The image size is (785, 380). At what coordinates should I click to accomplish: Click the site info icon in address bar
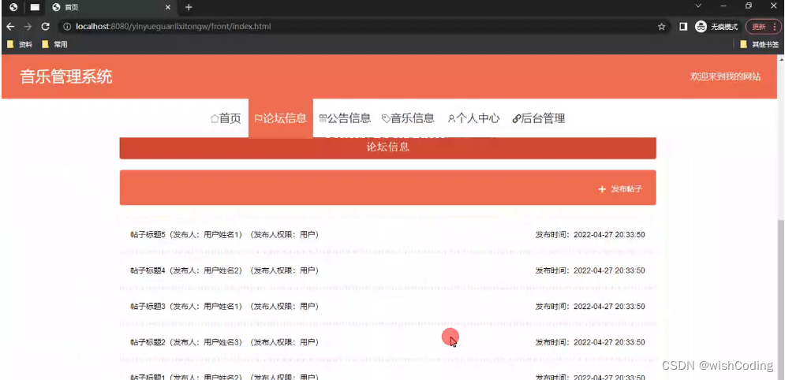coord(66,27)
